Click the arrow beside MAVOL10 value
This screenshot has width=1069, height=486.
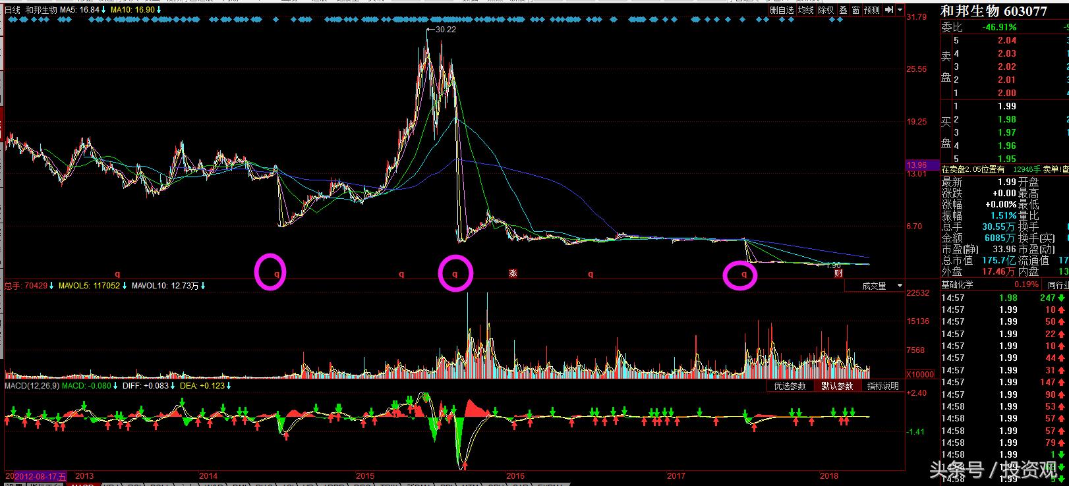tap(203, 285)
